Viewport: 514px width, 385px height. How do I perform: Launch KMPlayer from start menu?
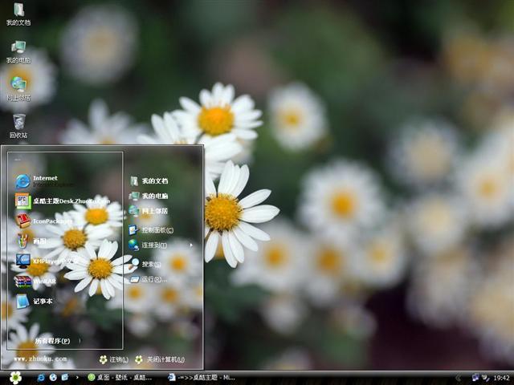[47, 261]
